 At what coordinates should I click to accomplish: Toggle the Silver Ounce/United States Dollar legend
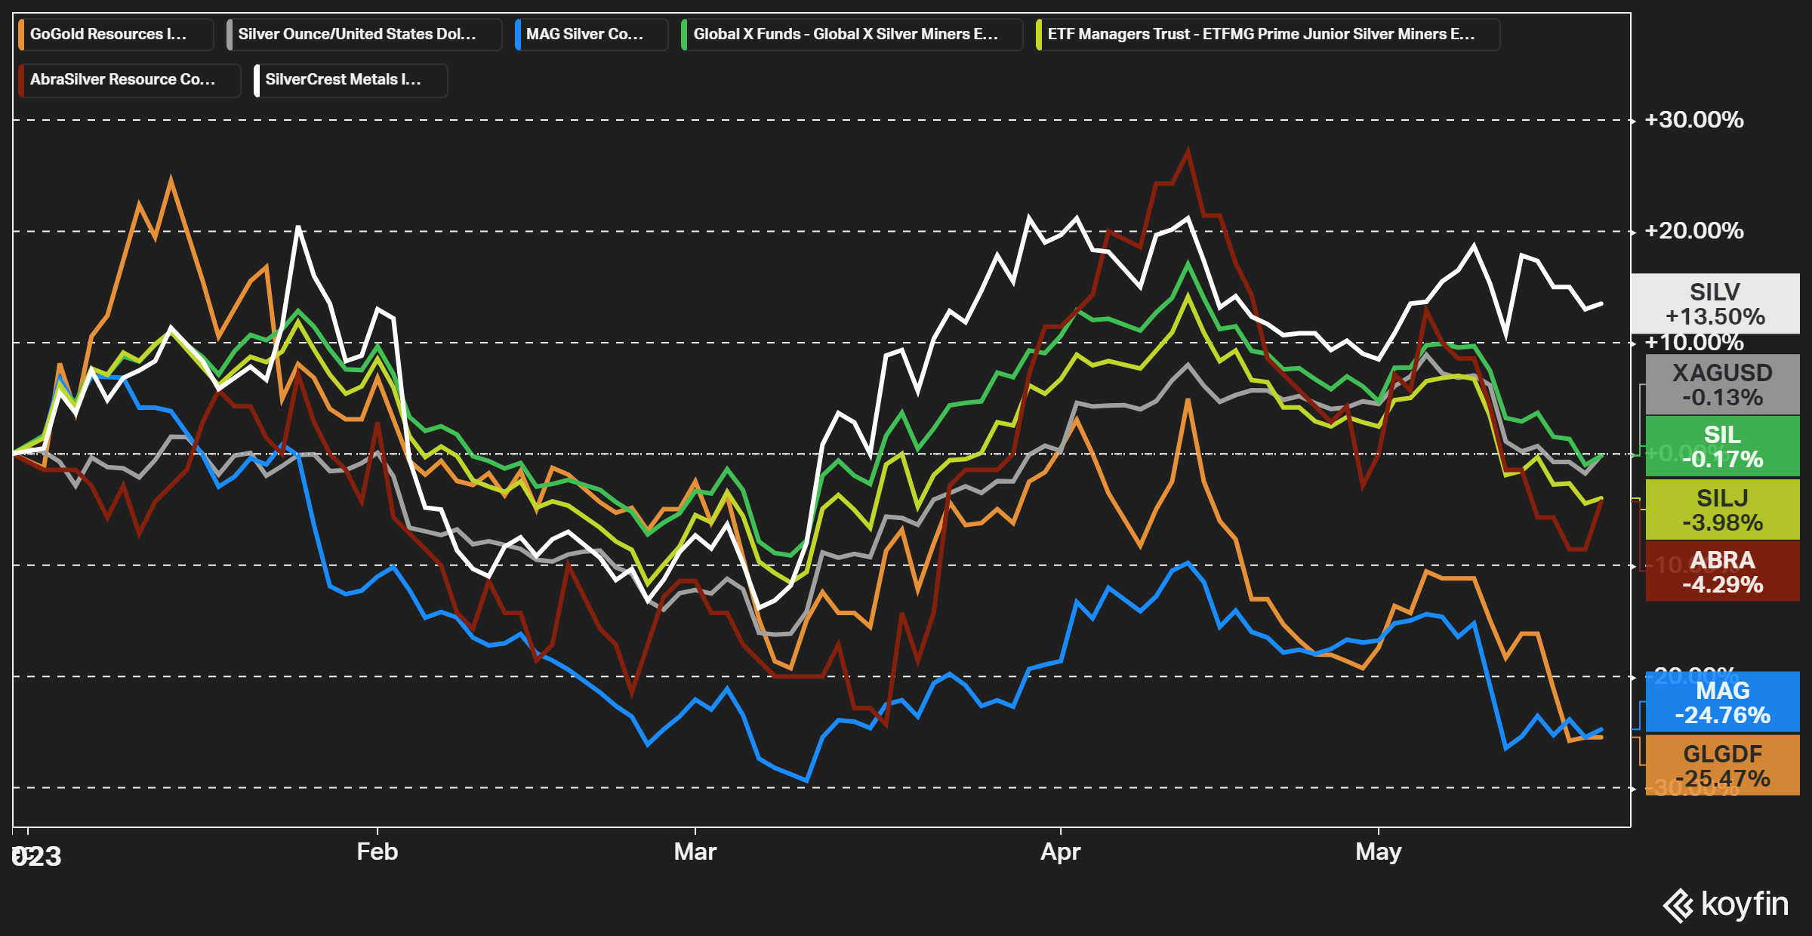pyautogui.click(x=363, y=35)
